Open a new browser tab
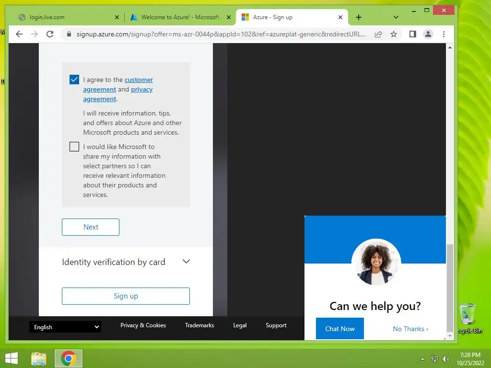Screen dimensions: 491x368 [x=359, y=17]
